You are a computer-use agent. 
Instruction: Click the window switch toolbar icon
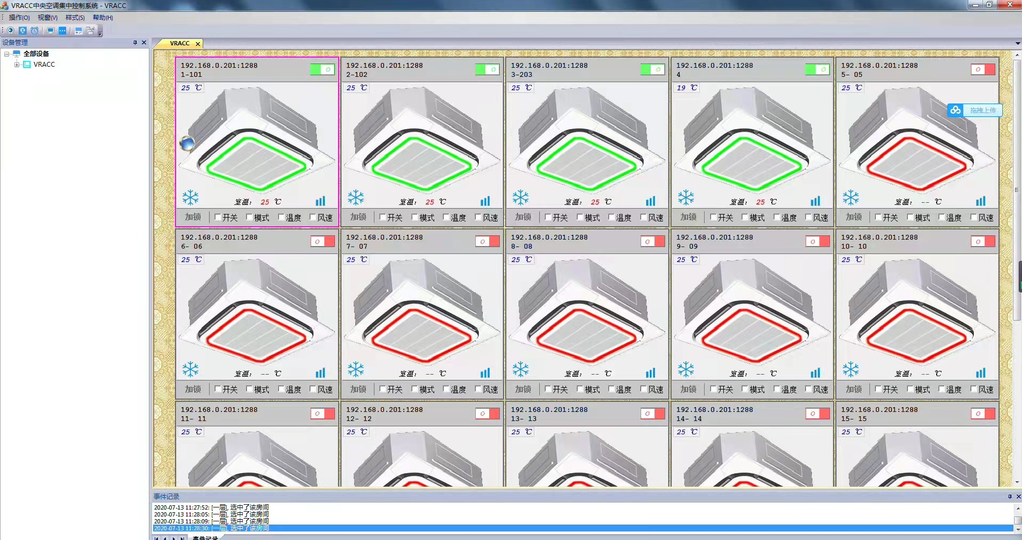(x=90, y=30)
